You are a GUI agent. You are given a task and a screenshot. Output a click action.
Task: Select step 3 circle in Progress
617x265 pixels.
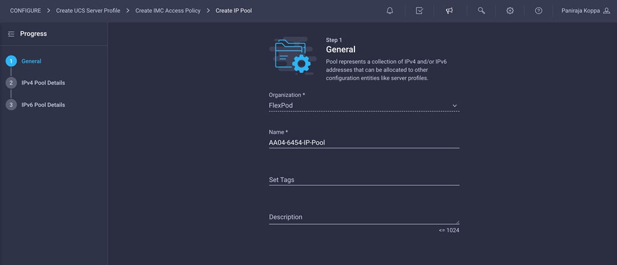(11, 105)
